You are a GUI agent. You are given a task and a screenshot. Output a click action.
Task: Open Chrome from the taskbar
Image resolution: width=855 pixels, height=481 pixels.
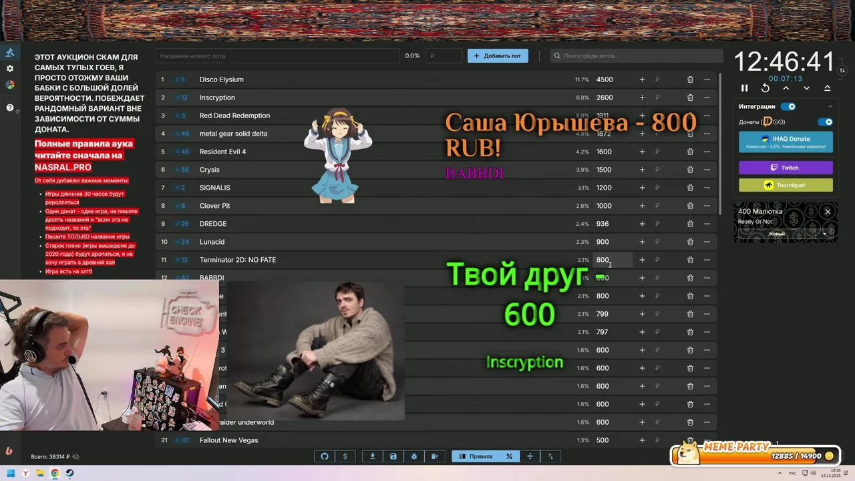55,473
